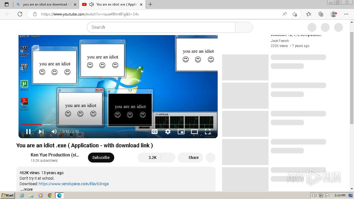Enter fullscreen video mode
This screenshot has height=199, width=354.
tap(208, 132)
